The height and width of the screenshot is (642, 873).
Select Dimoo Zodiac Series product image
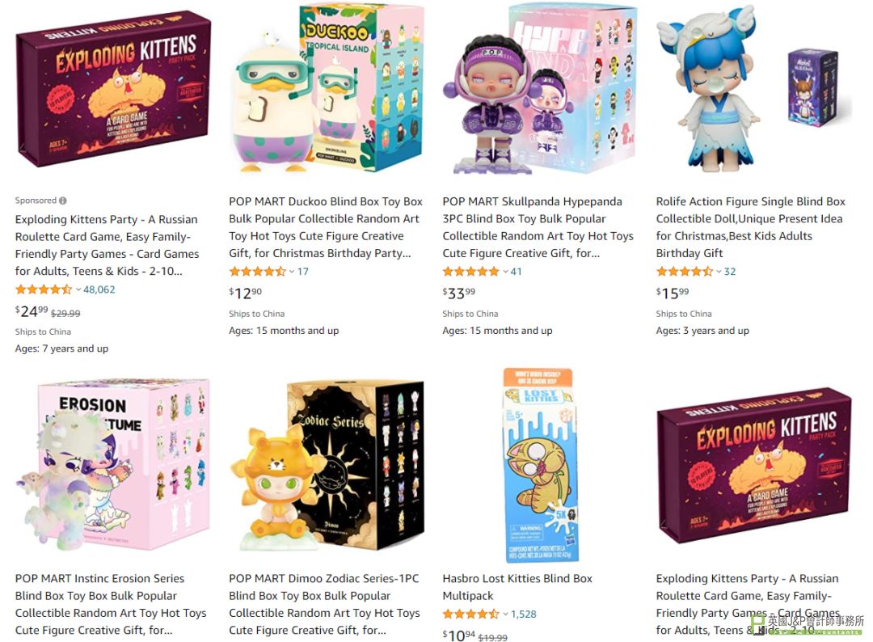tap(327, 466)
